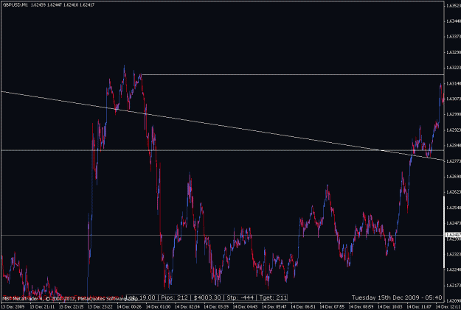Click the OHLC quote values beside GBPUSD,M1
The height and width of the screenshot is (310, 461).
pos(63,5)
